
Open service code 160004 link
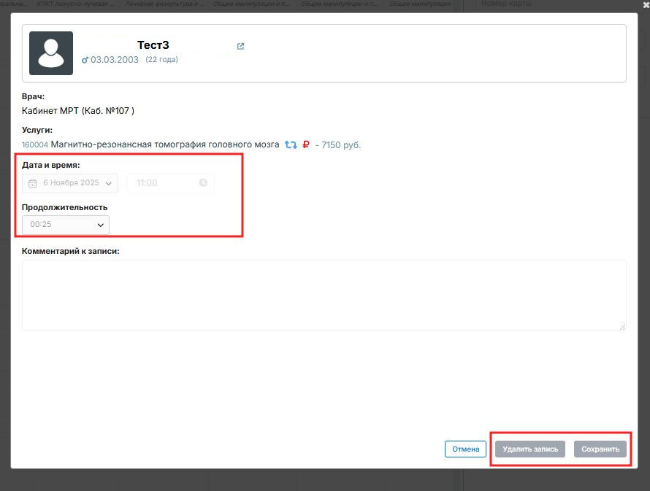click(35, 145)
